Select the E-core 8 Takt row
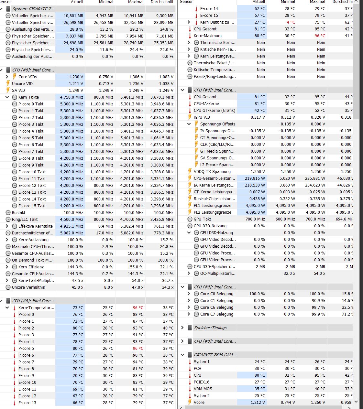Screen dimensions: 363x409 pyautogui.click(x=88, y=158)
